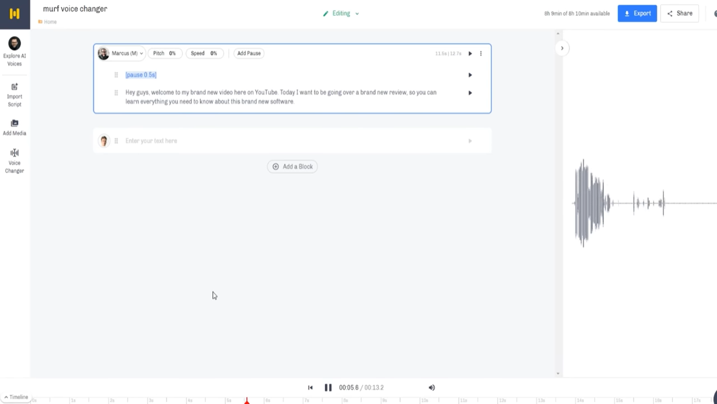Screen dimensions: 717x404
Task: Open the three-dot block options menu
Action: pos(481,54)
